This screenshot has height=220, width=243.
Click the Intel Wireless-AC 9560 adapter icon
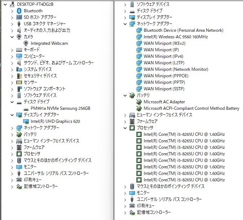click(x=139, y=37)
